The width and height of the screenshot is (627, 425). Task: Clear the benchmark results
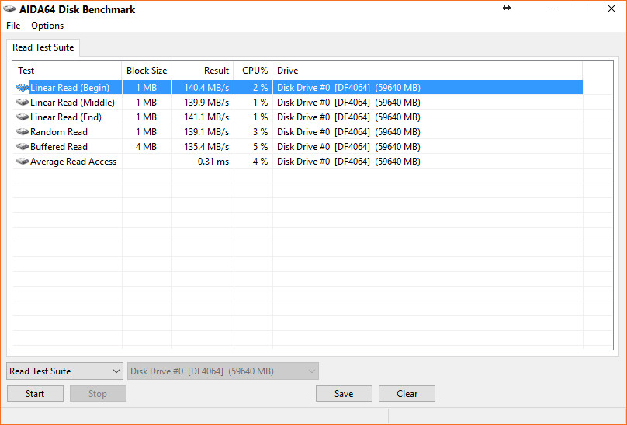pyautogui.click(x=407, y=393)
